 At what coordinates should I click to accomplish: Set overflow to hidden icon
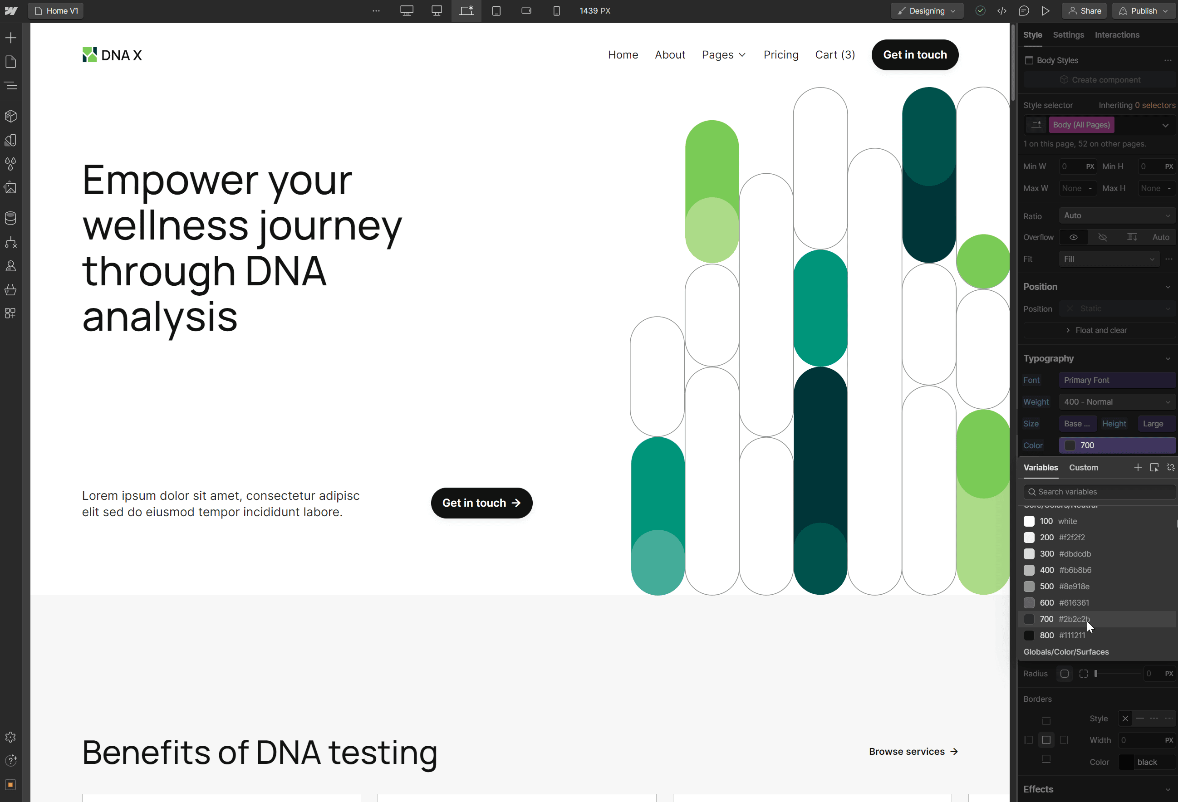1102,237
